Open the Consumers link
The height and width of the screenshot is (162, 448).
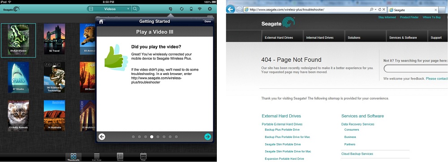[x=352, y=129]
